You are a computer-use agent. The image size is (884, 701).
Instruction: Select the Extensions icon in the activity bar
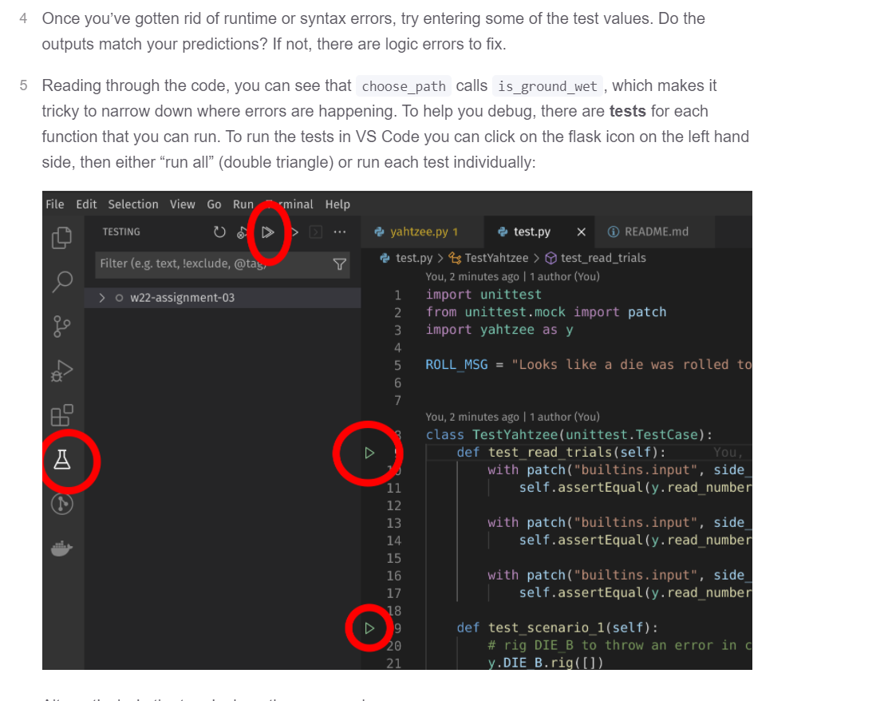coord(62,414)
